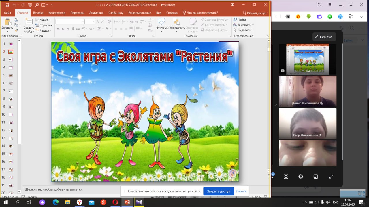This screenshot has height=207, width=369.
Task: Expand the call side panel chevron
Action: coord(276,105)
